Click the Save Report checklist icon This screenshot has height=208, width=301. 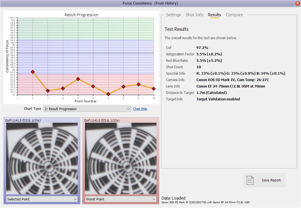pyautogui.click(x=251, y=180)
